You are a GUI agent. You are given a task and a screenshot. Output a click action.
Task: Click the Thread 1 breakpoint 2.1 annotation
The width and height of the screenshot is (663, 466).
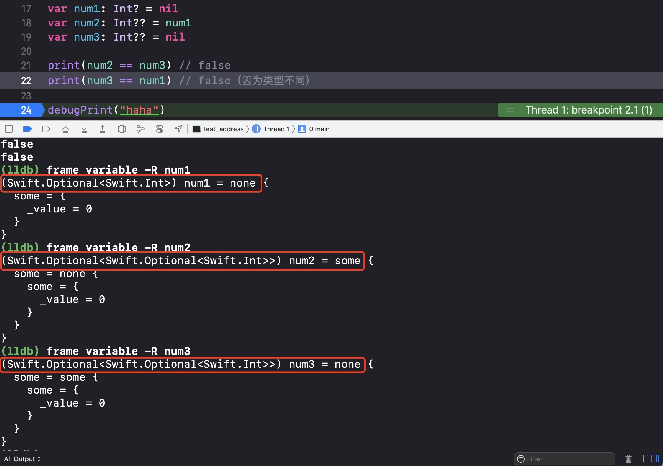click(x=588, y=110)
